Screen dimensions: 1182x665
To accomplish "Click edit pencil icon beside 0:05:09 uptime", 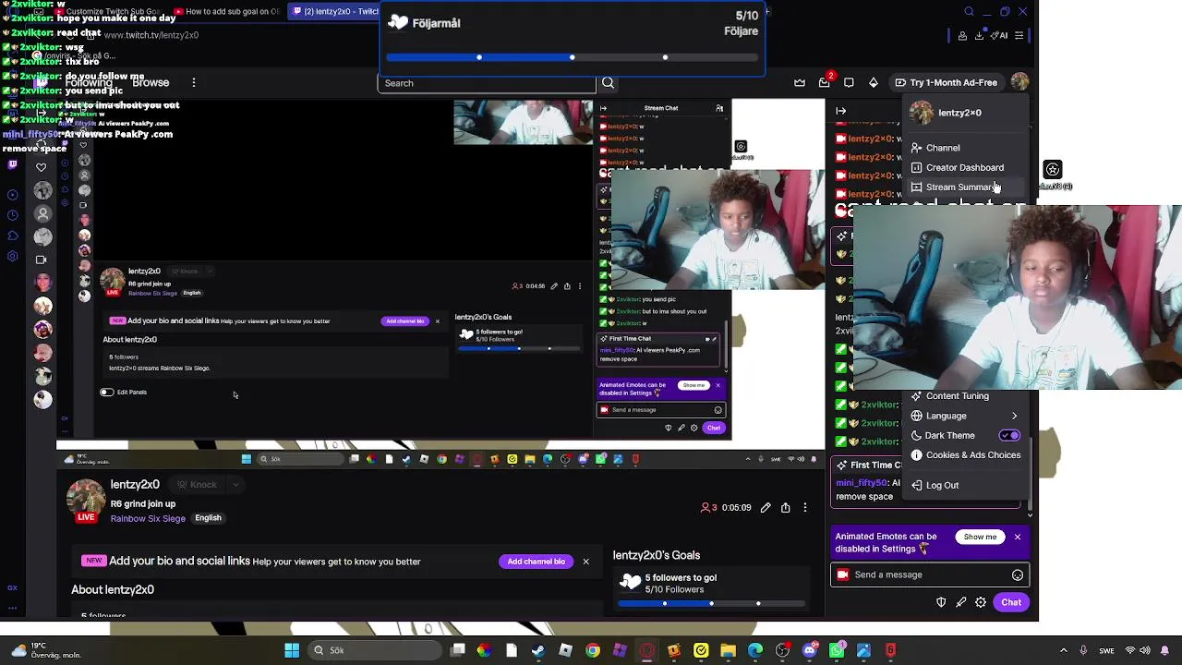I will (766, 508).
